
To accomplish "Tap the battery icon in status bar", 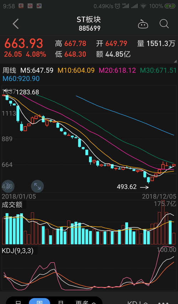I will (x=170, y=6).
